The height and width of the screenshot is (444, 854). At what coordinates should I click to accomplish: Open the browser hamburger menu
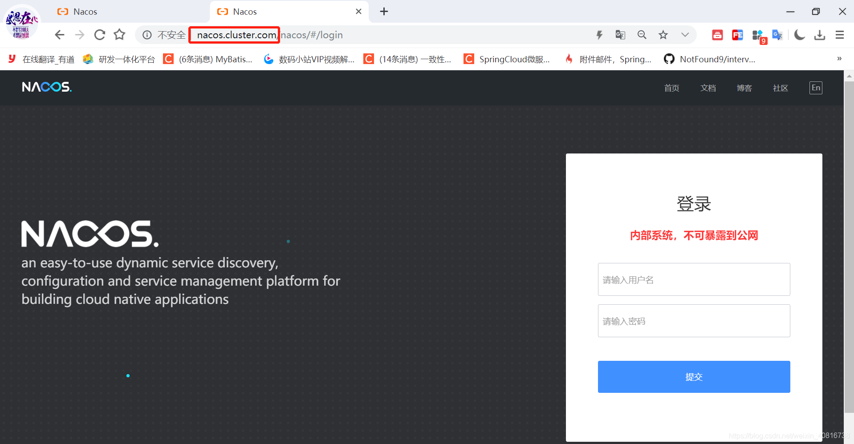[840, 35]
